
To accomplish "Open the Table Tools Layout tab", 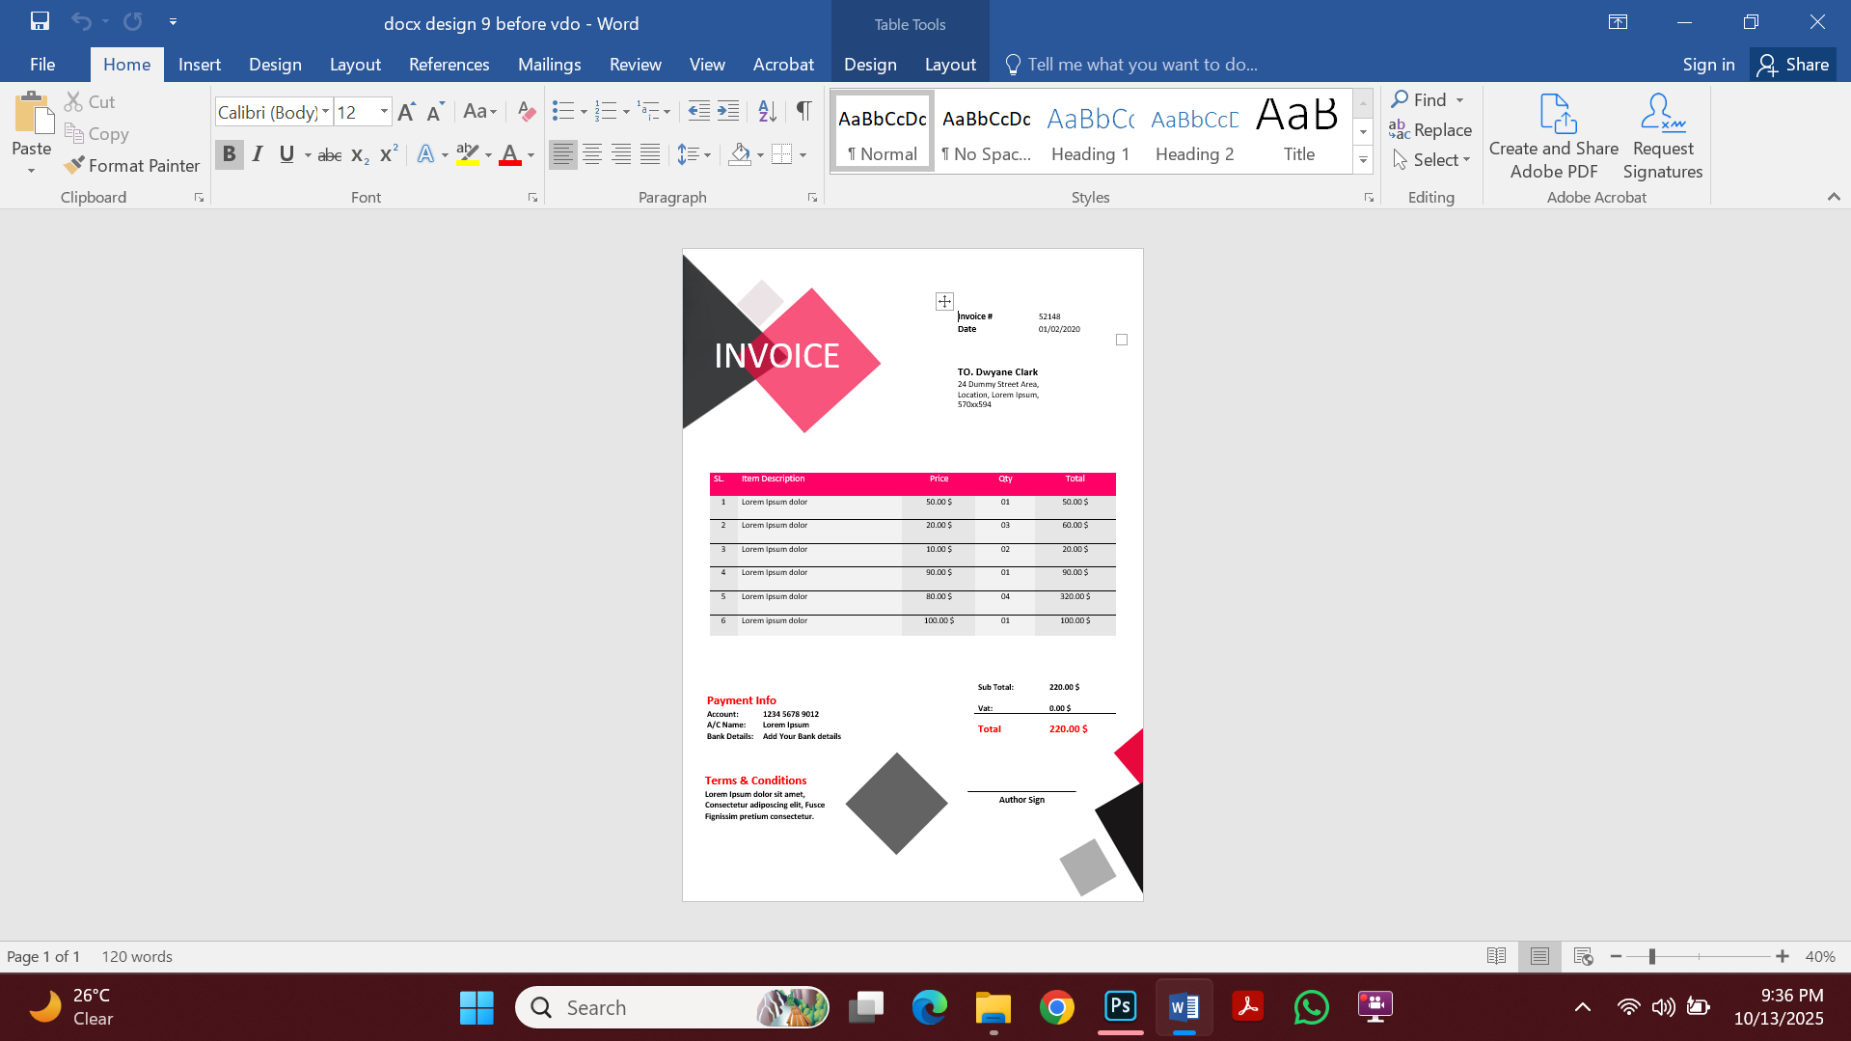I will pos(950,64).
